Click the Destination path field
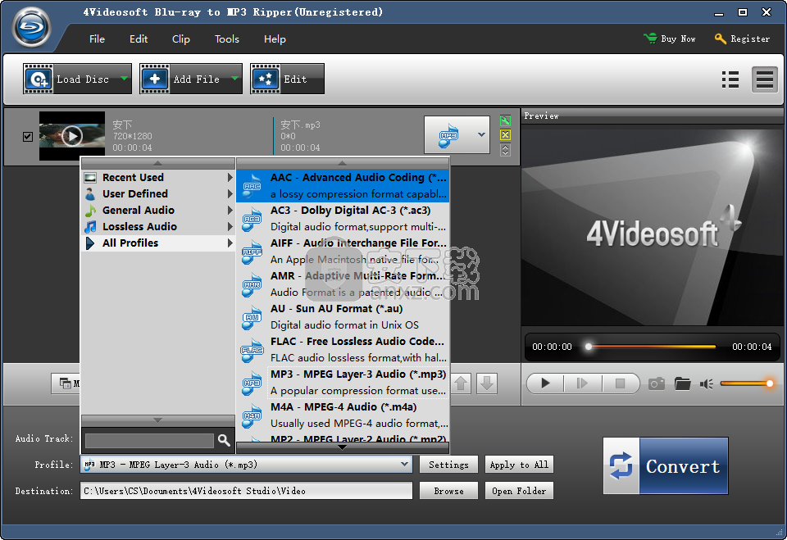787x540 pixels. [x=246, y=491]
